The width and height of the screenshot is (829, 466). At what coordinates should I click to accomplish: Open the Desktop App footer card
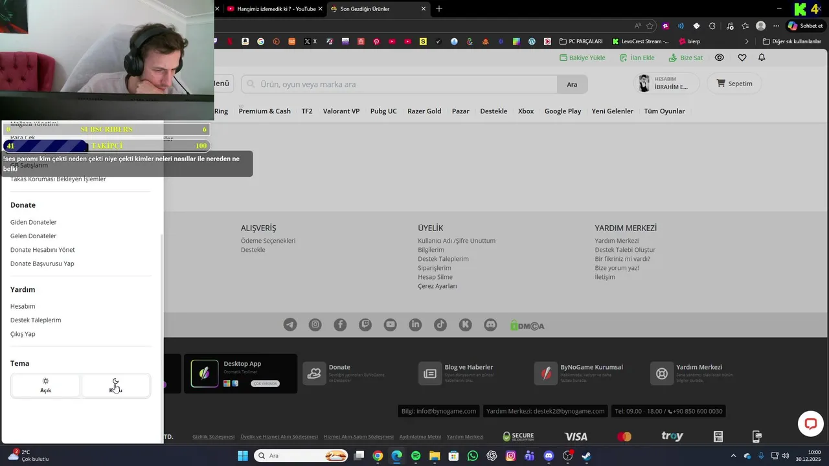tap(241, 373)
